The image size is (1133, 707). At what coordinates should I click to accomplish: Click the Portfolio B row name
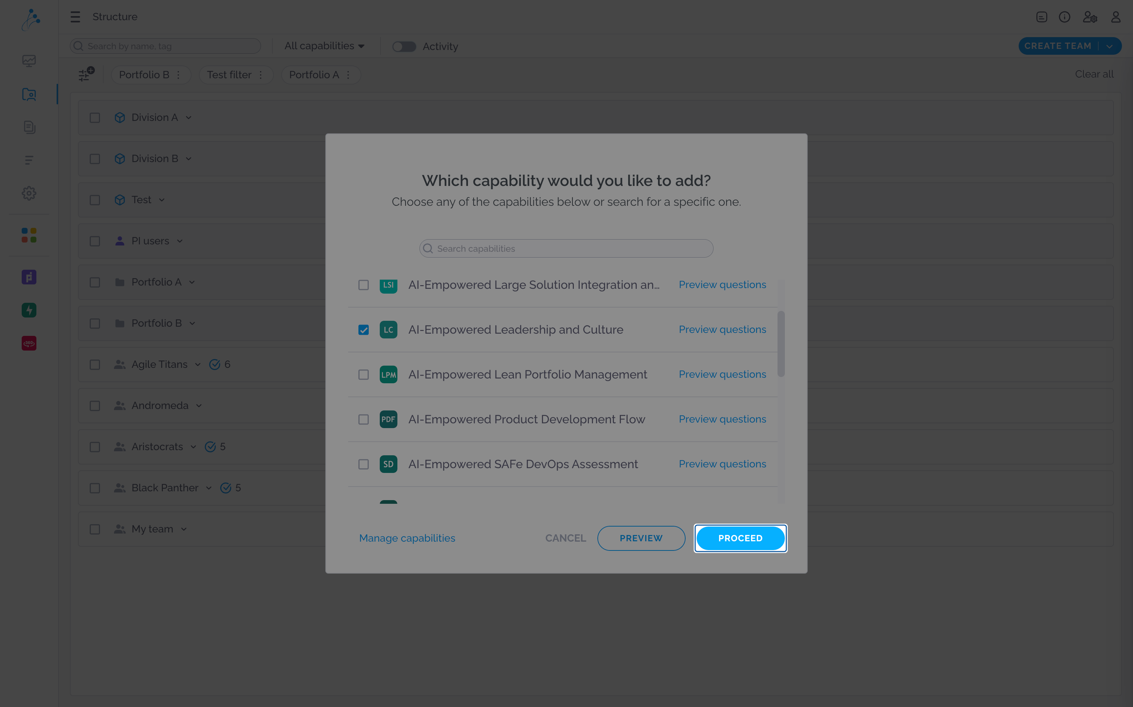coord(157,323)
